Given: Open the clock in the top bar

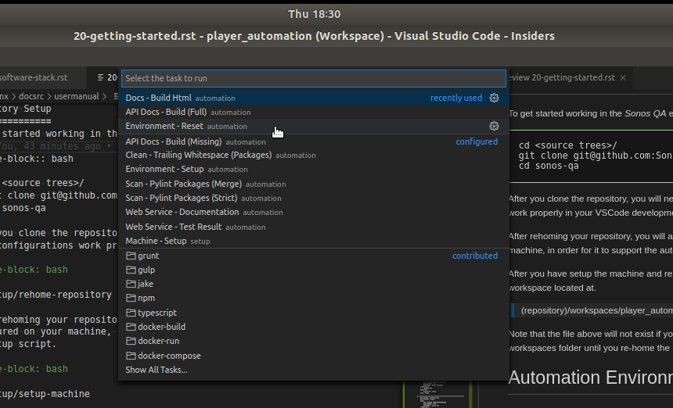Looking at the screenshot, I should point(314,14).
